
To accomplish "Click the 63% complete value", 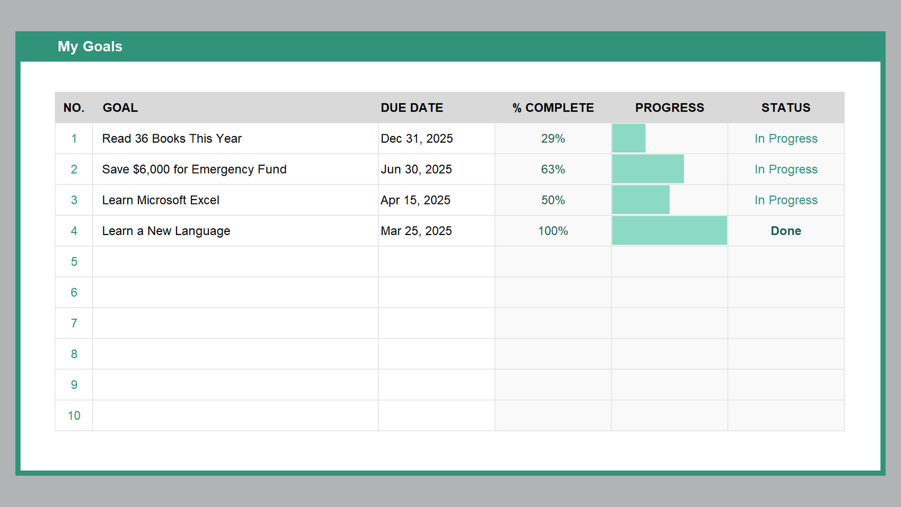I will 552,169.
